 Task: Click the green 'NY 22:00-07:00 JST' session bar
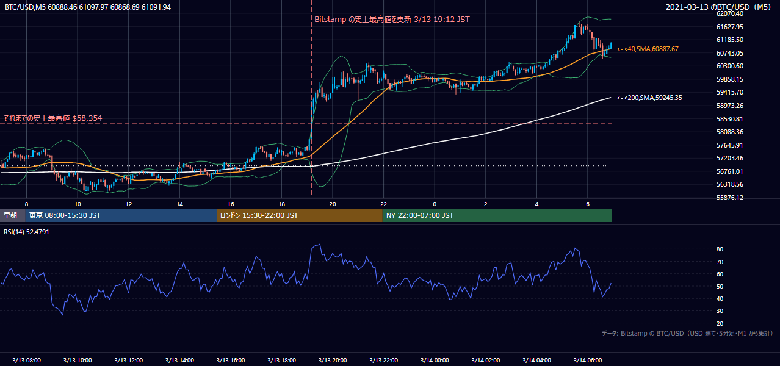pyautogui.click(x=497, y=215)
